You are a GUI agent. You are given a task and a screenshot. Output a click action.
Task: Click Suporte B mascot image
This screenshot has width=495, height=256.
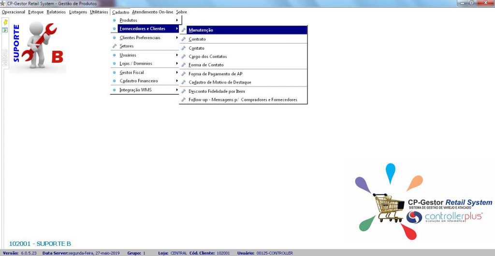click(x=38, y=46)
